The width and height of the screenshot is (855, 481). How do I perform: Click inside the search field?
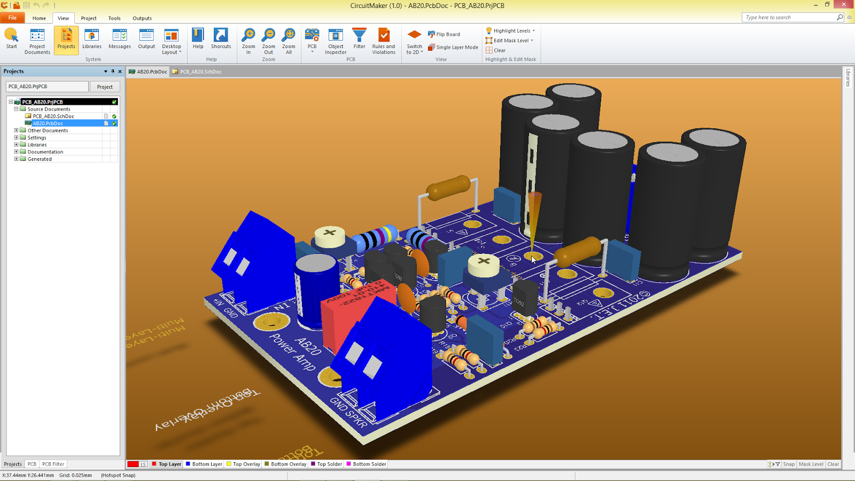pos(786,17)
